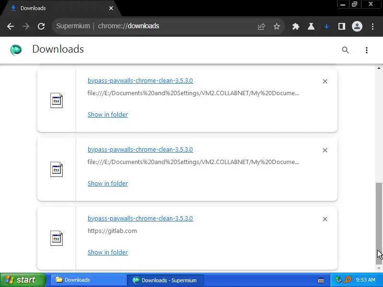Open the profile avatar menu

(357, 26)
